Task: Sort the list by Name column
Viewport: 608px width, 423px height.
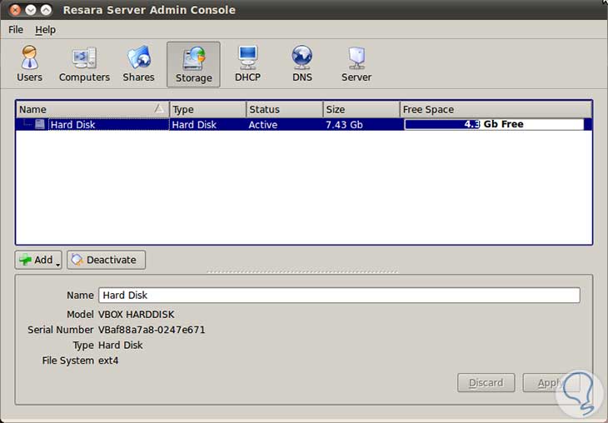Action: pyautogui.click(x=92, y=109)
